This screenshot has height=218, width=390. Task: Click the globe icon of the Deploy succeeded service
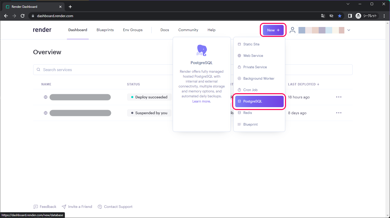tap(46, 97)
